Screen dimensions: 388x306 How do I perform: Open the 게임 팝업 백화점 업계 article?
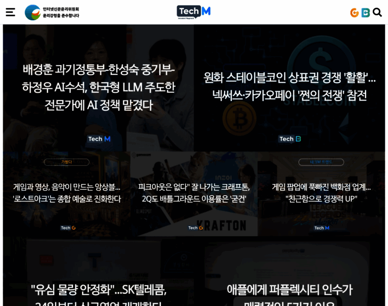(321, 193)
